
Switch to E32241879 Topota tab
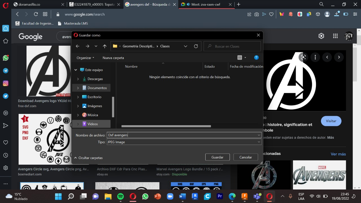pos(95,4)
